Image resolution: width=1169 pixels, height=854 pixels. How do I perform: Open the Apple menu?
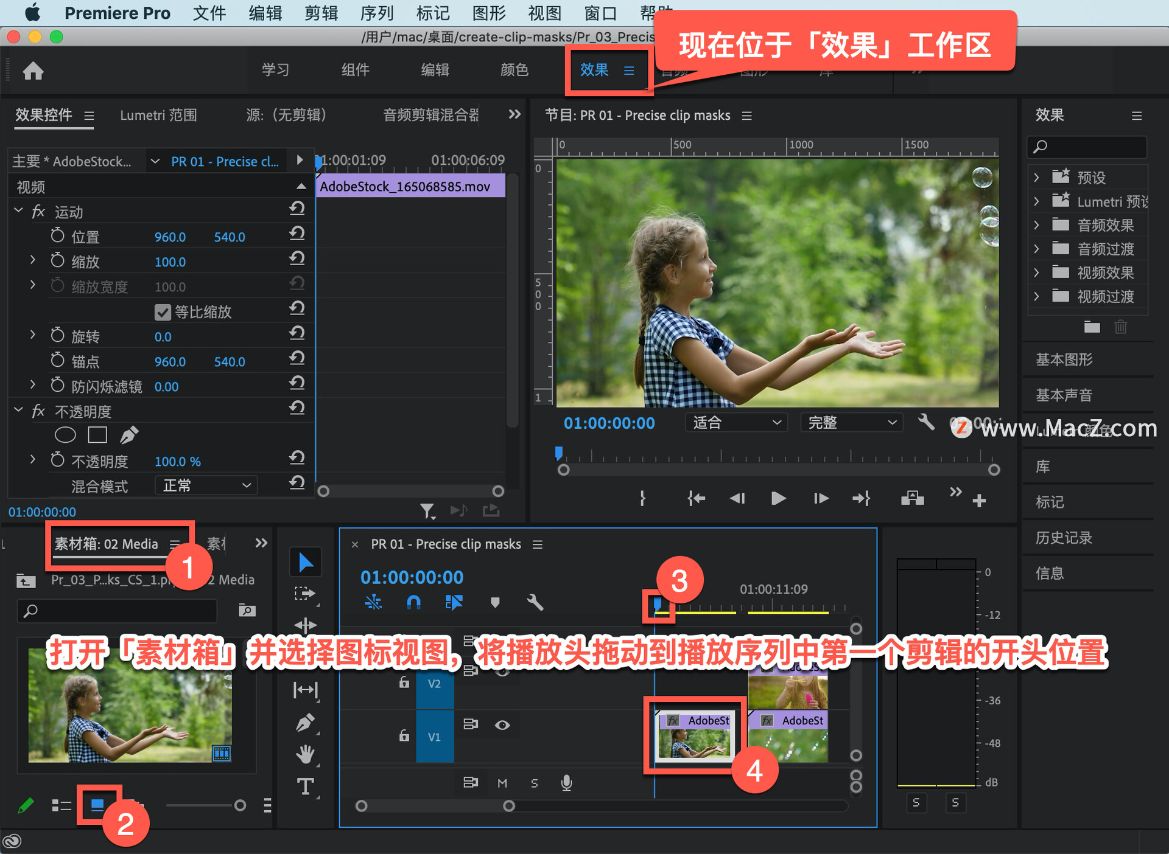(x=32, y=13)
